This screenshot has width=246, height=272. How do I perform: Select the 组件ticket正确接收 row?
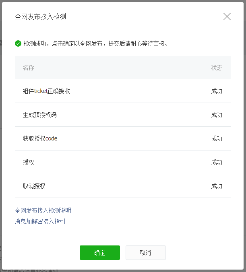[x=46, y=91]
